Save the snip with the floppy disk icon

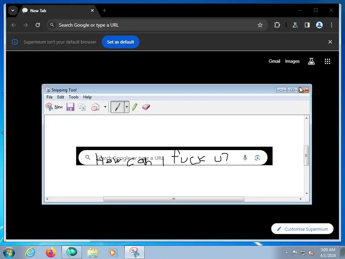click(x=70, y=107)
